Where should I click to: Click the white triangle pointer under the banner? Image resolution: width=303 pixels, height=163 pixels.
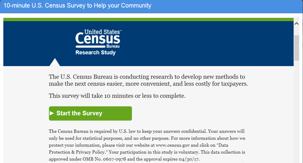coord(54,62)
